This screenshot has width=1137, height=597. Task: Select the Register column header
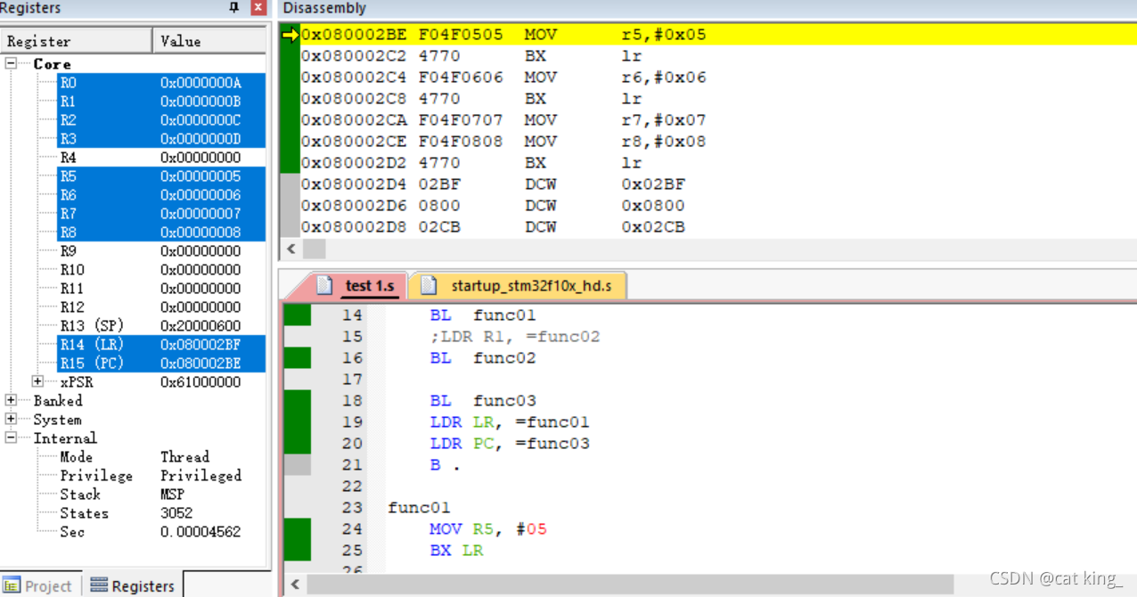(x=77, y=41)
